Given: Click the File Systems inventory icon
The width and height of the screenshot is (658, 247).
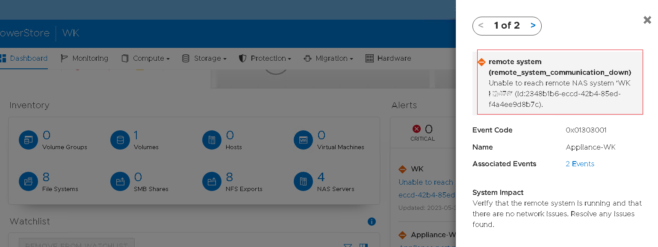Looking at the screenshot, I should [x=28, y=182].
